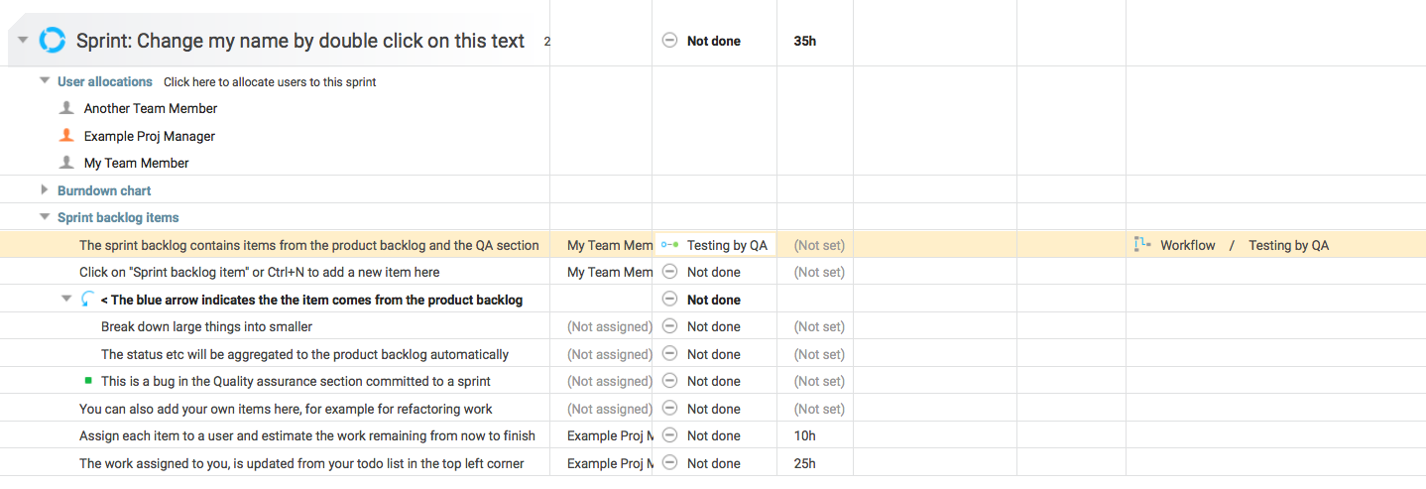Click the green bug indicator square
Image resolution: width=1426 pixels, height=489 pixels.
pos(88,381)
